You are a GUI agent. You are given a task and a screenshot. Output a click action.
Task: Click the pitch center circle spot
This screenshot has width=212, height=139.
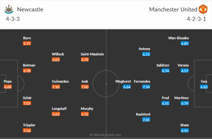[106, 84]
